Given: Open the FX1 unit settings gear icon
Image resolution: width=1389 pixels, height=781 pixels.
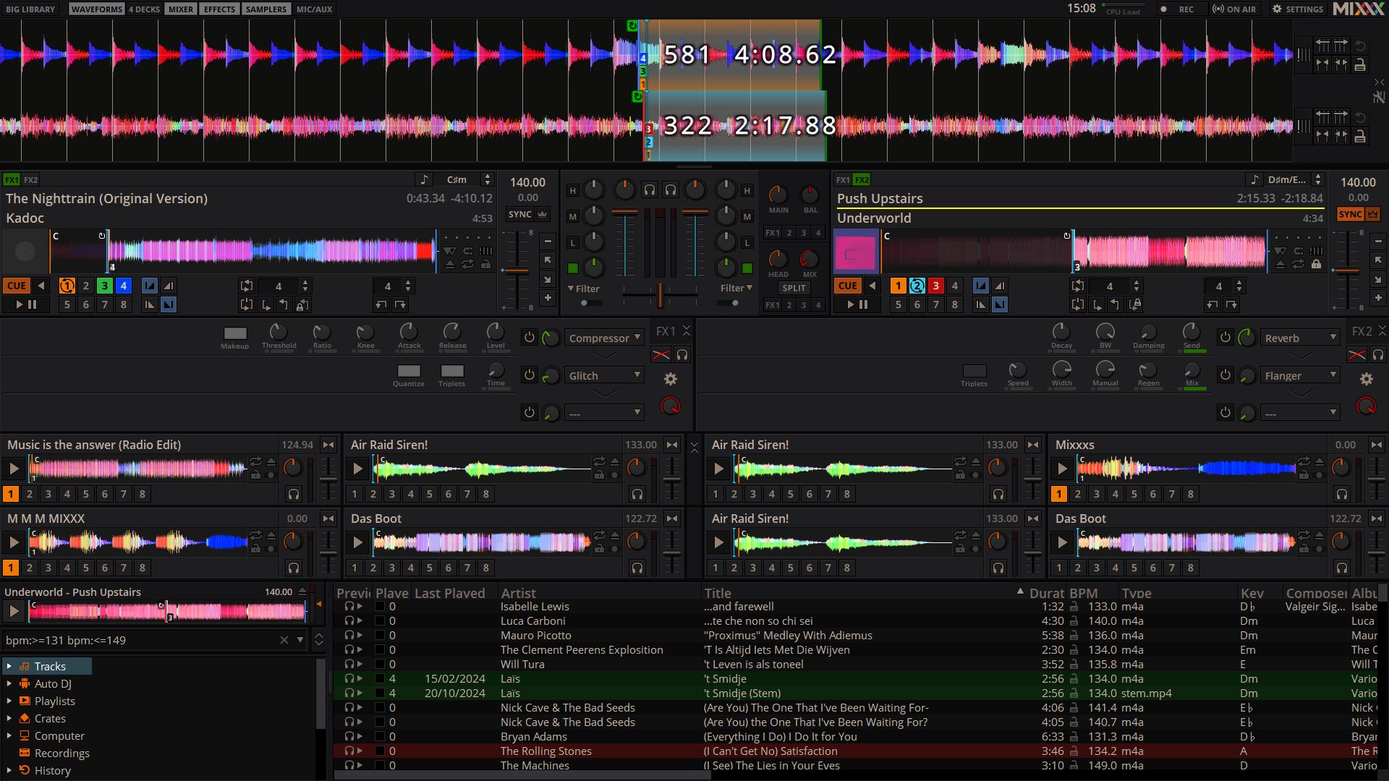Looking at the screenshot, I should [x=670, y=378].
